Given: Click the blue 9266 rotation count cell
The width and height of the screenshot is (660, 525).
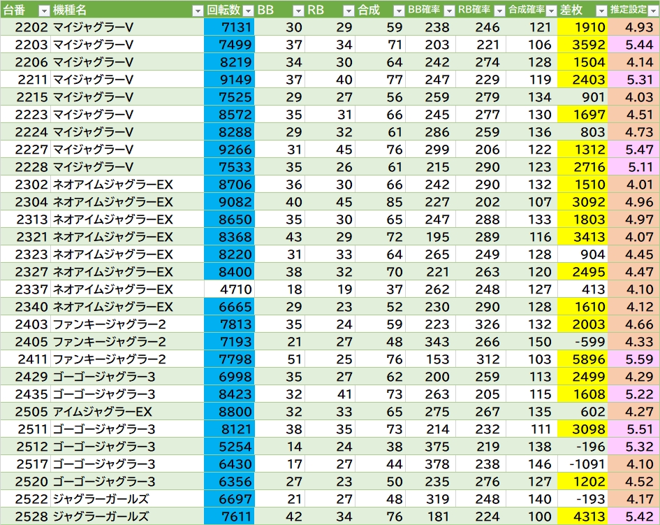Looking at the screenshot, I should coord(230,150).
